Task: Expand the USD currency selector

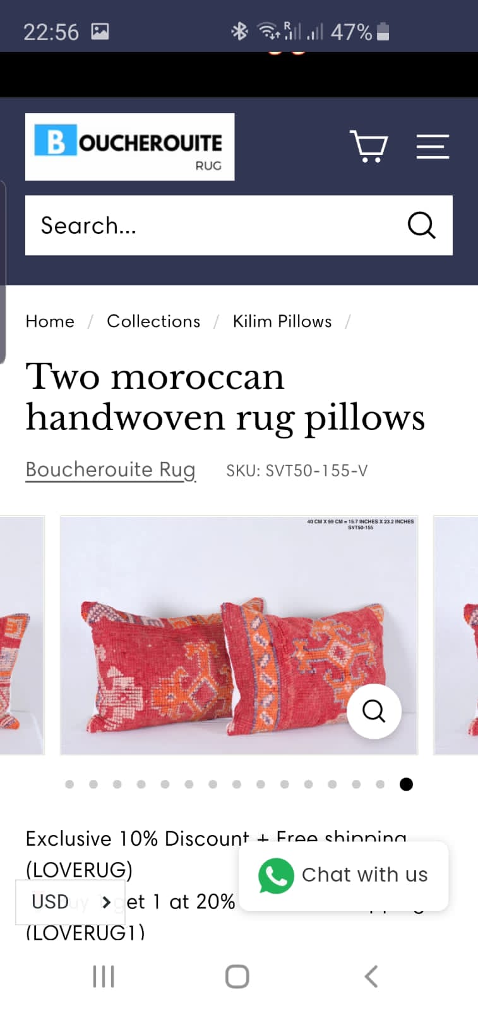Action: [x=70, y=901]
